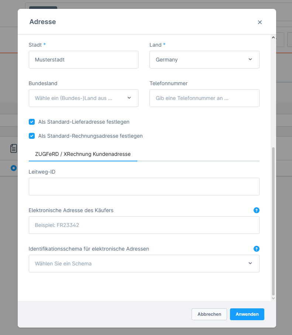
Task: Uncheck Als Standard-Rechnungsadresse festlegen
Action: coord(32,136)
